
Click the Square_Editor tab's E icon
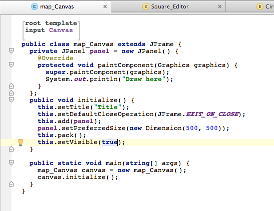[145, 6]
